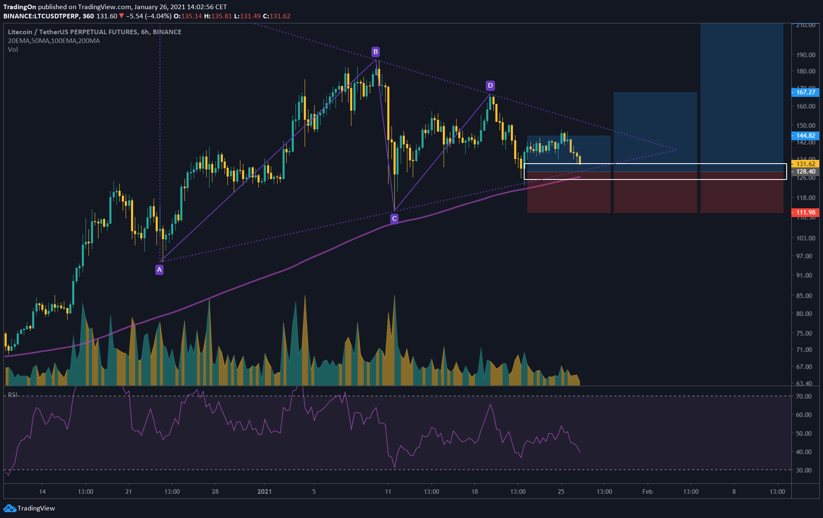Select 103.00 on the price axis
This screenshot has height=518, width=823.
click(805, 238)
